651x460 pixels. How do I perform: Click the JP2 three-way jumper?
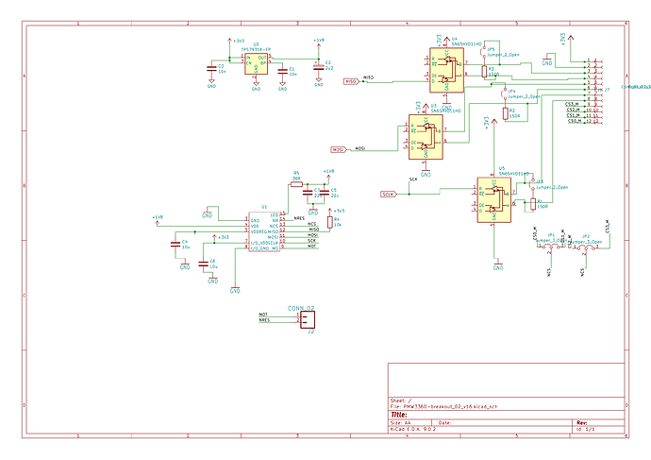(586, 247)
